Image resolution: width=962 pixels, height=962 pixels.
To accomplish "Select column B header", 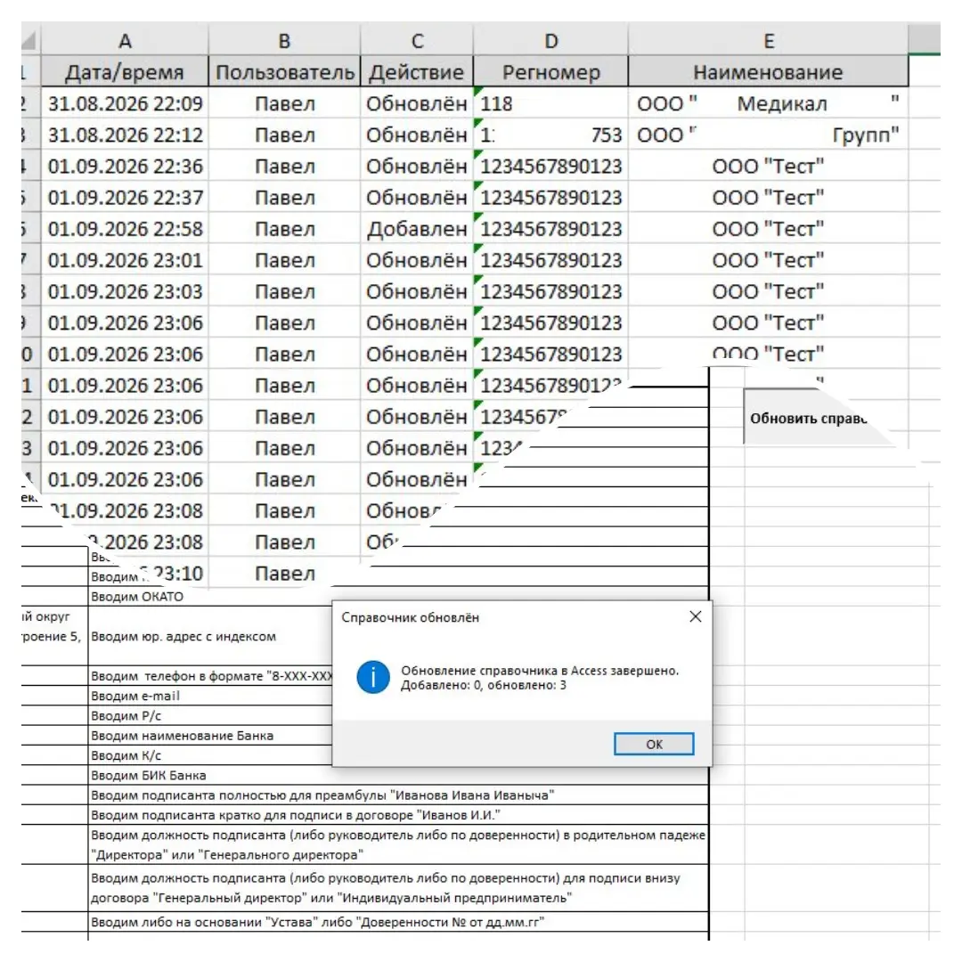I will click(x=285, y=40).
